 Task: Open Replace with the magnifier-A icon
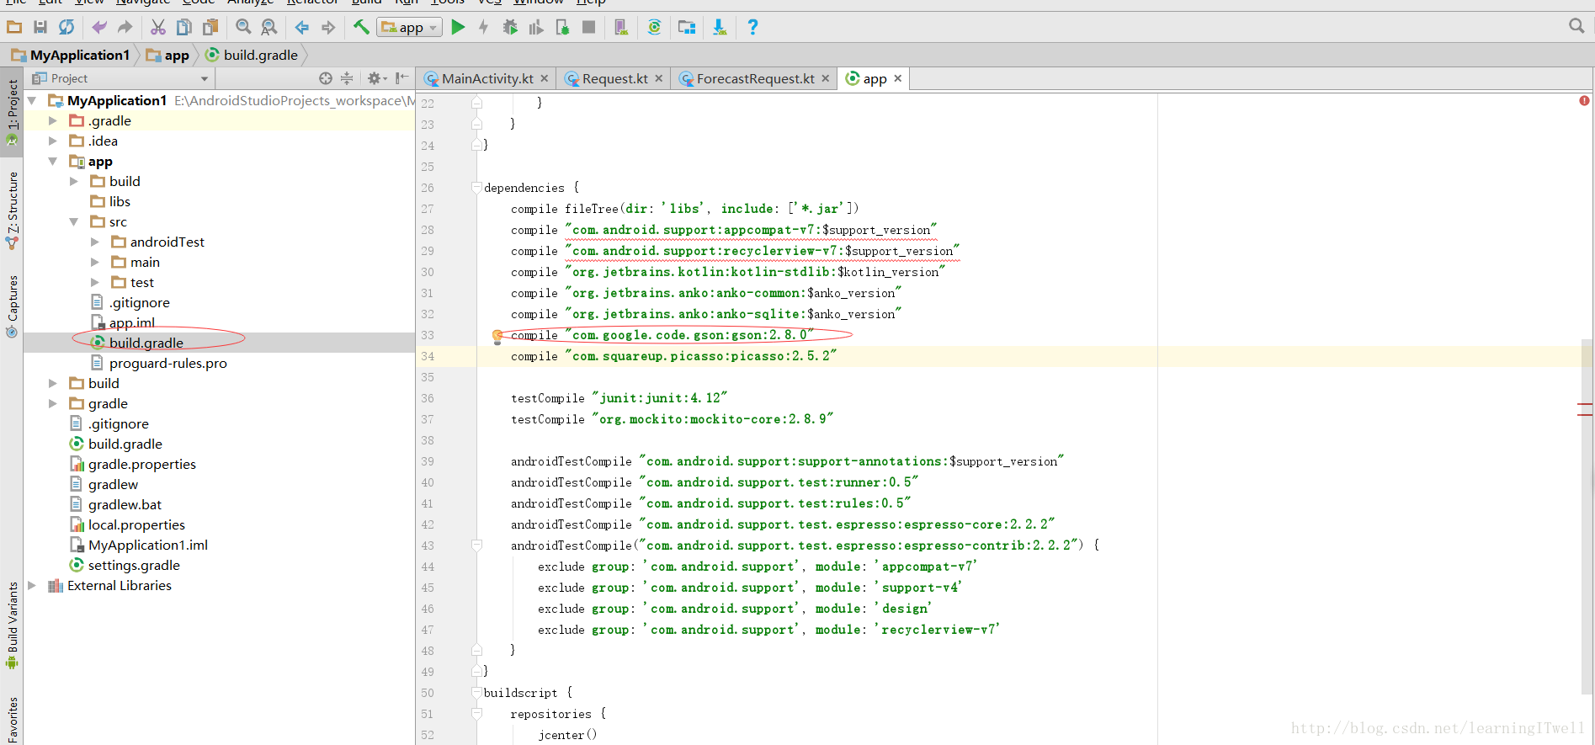click(x=269, y=27)
